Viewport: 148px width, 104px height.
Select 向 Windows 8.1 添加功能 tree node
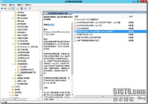click(x=28, y=47)
